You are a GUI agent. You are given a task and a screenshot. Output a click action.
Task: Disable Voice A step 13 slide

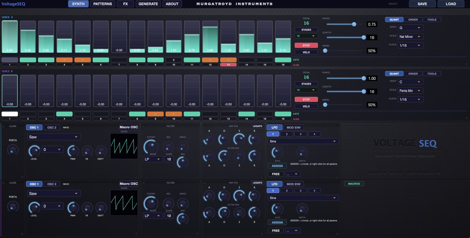click(x=228, y=65)
